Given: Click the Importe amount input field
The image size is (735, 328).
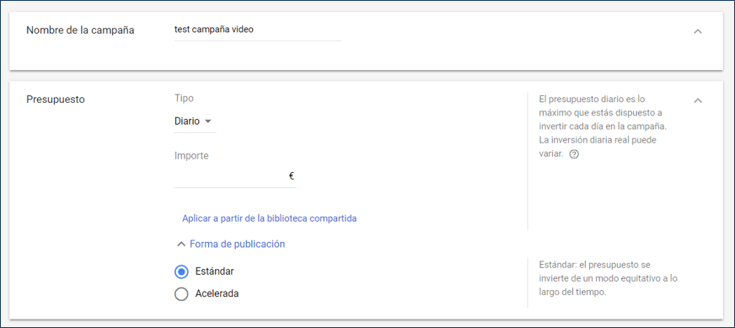Looking at the screenshot, I should point(235,177).
